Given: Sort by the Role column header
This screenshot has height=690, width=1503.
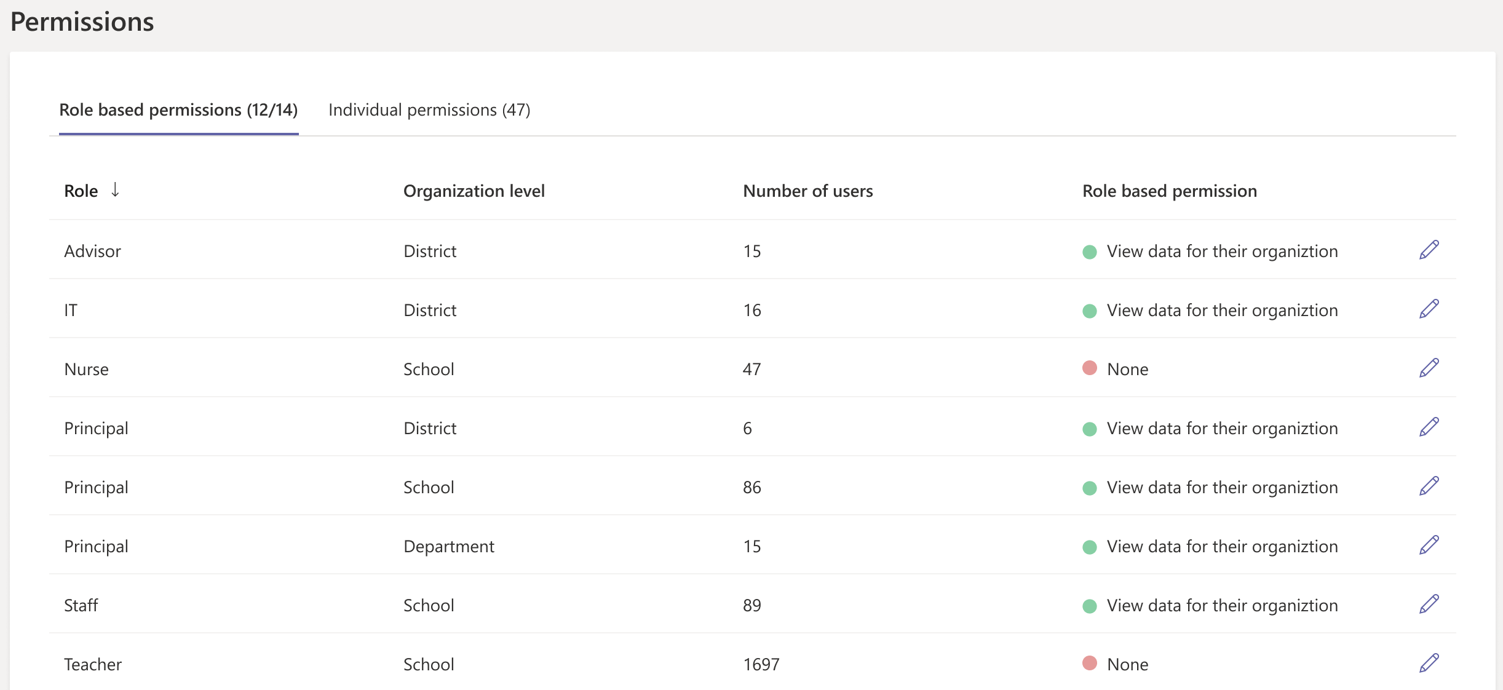Looking at the screenshot, I should click(81, 191).
